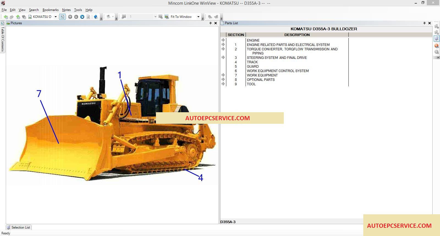Toggle the highlighted shopping cart view icon

click(436, 39)
